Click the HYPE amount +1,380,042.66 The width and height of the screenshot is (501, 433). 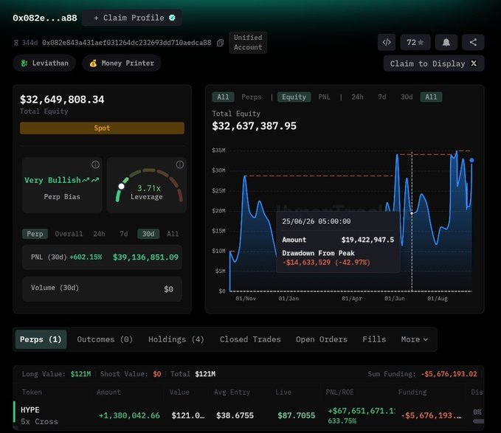tap(129, 415)
